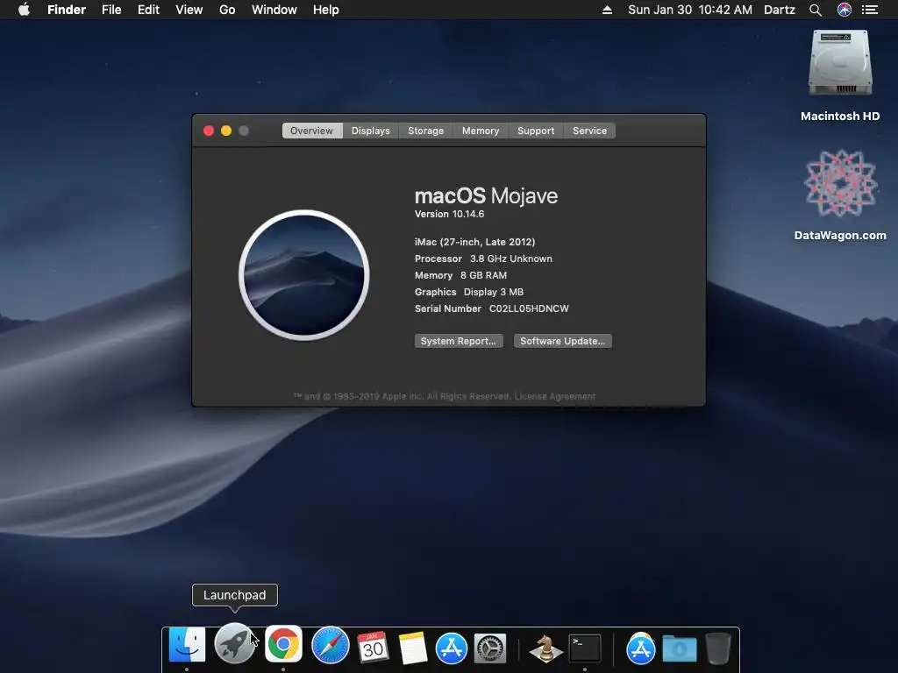Open Chess app in the Dock
Viewport: 898px width, 673px height.
545,648
